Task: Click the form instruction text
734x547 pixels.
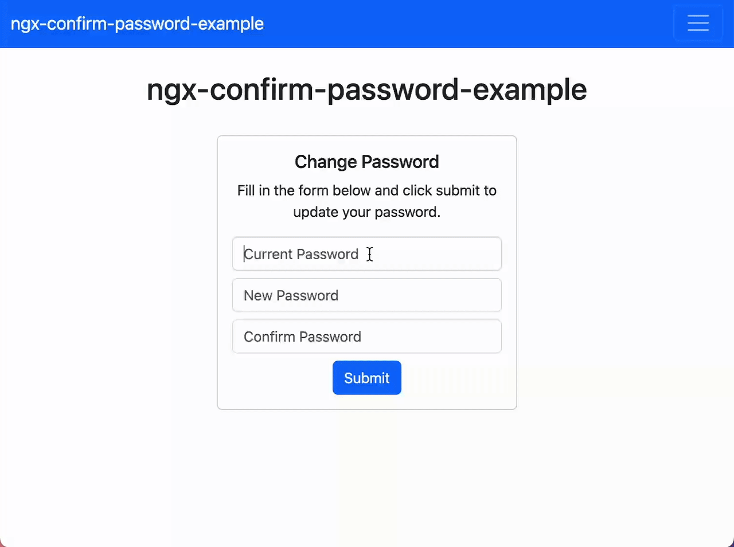Action: click(366, 201)
